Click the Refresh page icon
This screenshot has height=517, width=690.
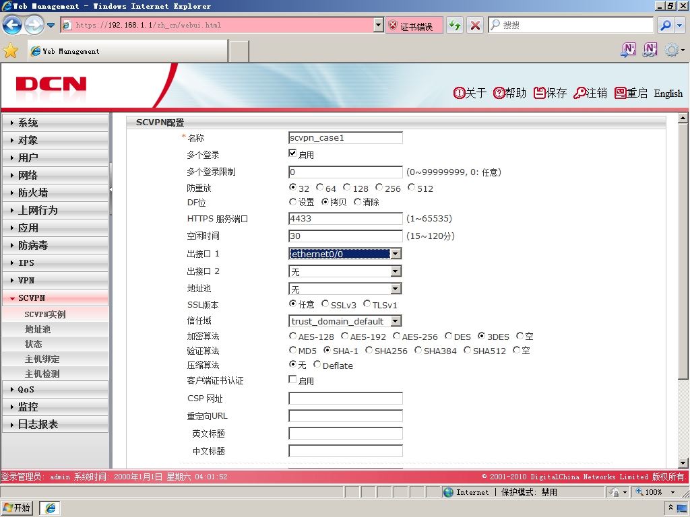coord(455,25)
